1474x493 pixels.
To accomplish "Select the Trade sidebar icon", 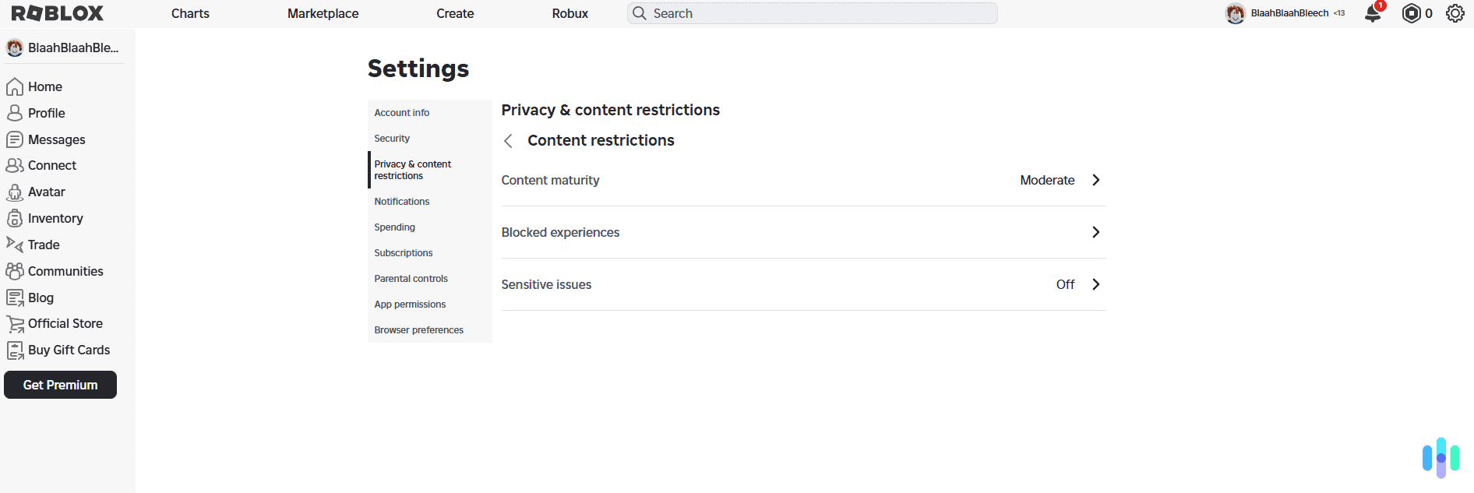I will [15, 245].
